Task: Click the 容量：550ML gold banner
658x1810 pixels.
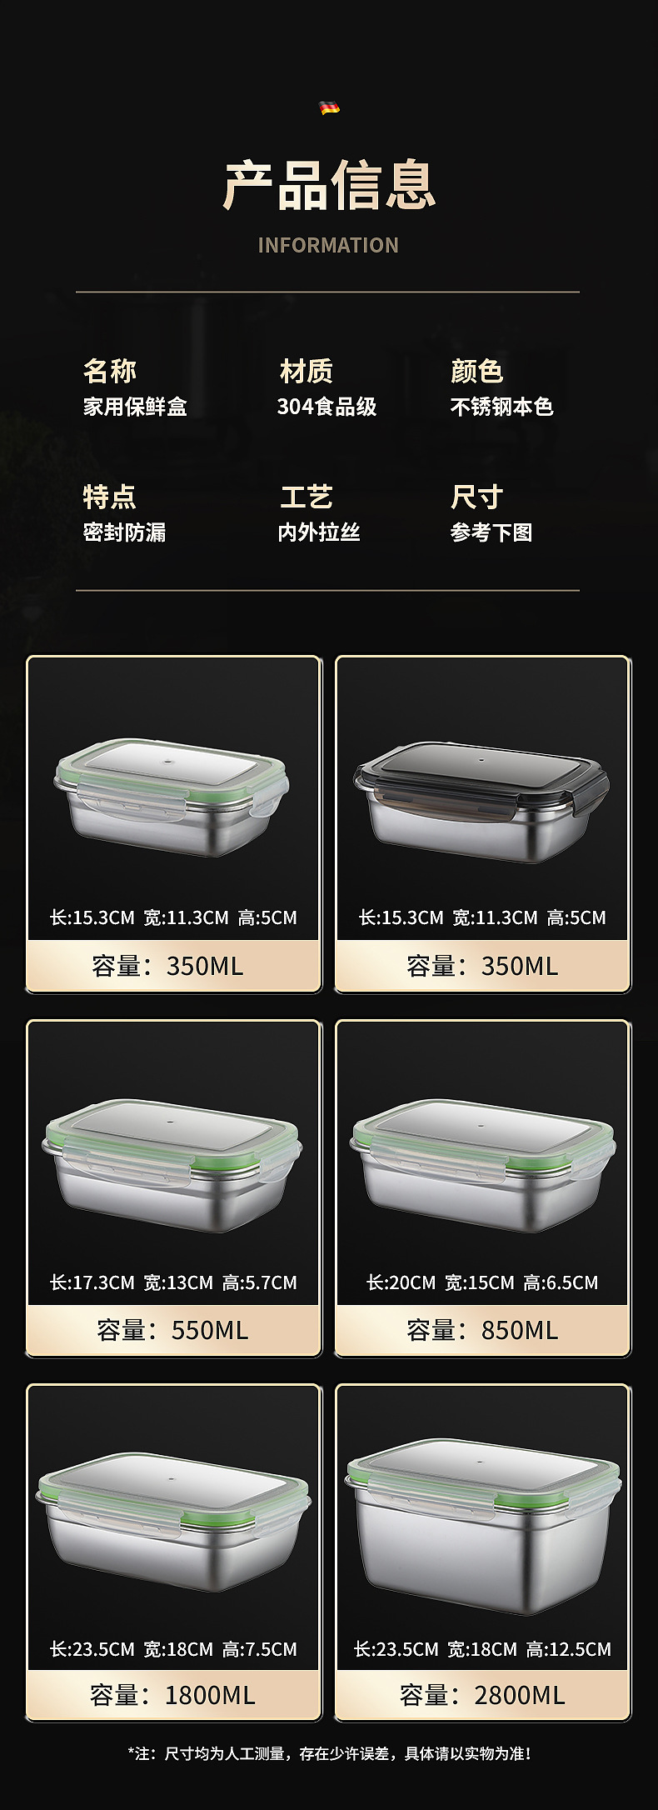Action: click(173, 1330)
